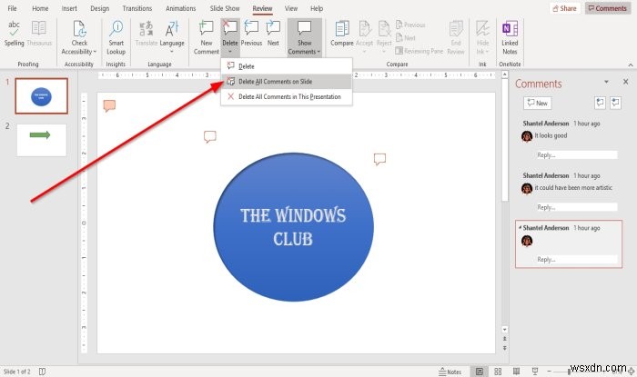Click the Previous change in Compare group
This screenshot has width=637, height=377.
(410, 25)
